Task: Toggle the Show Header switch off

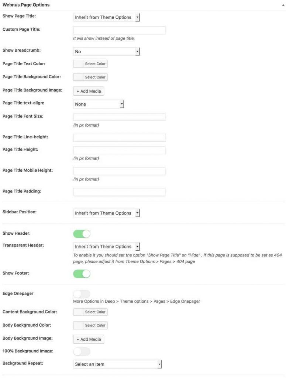Action: 82,234
